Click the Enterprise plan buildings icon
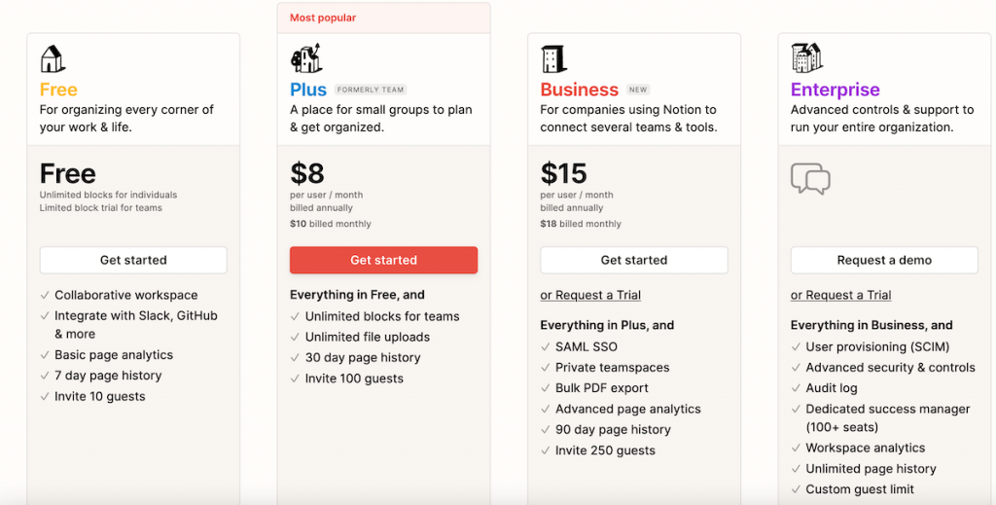This screenshot has width=996, height=505. [x=806, y=57]
